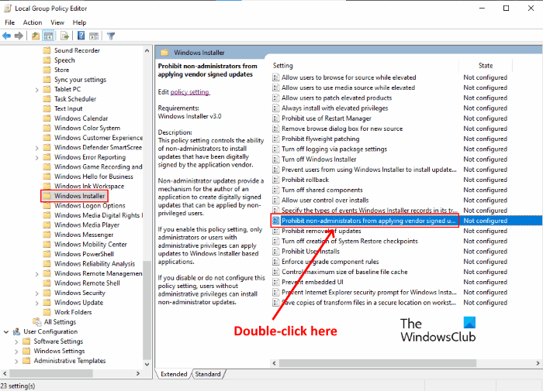Select Allow users to patch elevated products

coord(337,98)
